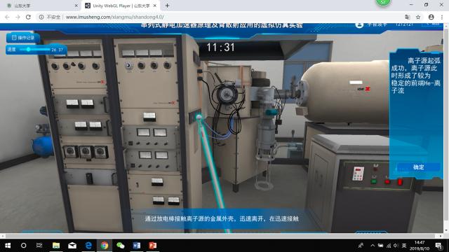Open Chrome profile avatar icon
Viewport: 449px width, 252px height.
[x=431, y=17]
